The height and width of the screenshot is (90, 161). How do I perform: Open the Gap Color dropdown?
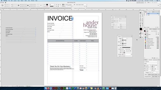pos(131,54)
